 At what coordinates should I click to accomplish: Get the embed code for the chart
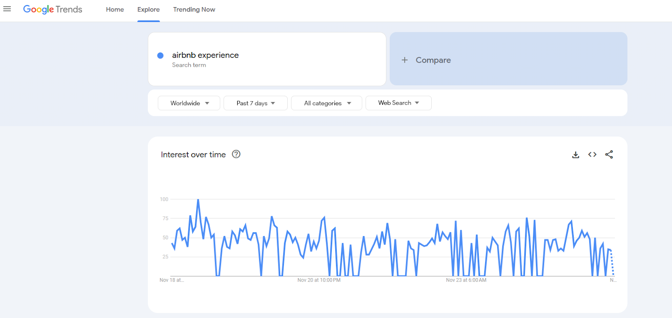pyautogui.click(x=592, y=155)
